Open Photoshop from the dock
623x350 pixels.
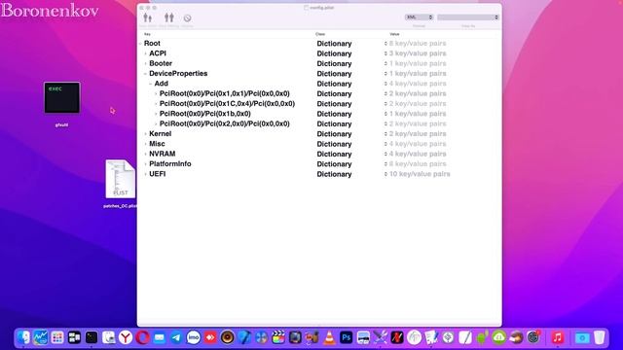pyautogui.click(x=347, y=337)
